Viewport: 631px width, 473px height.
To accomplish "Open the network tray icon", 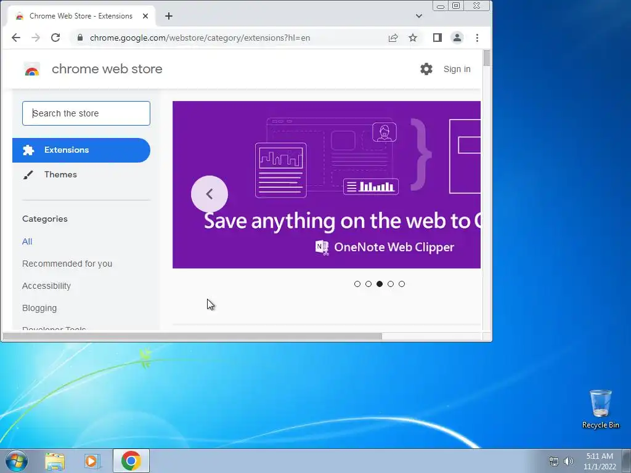I will (x=554, y=461).
